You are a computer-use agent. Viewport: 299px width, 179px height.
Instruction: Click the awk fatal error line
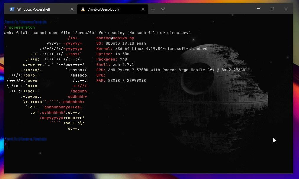point(97,33)
